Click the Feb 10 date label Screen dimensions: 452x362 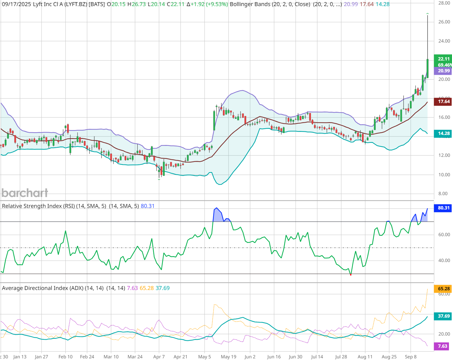[x=65, y=357]
